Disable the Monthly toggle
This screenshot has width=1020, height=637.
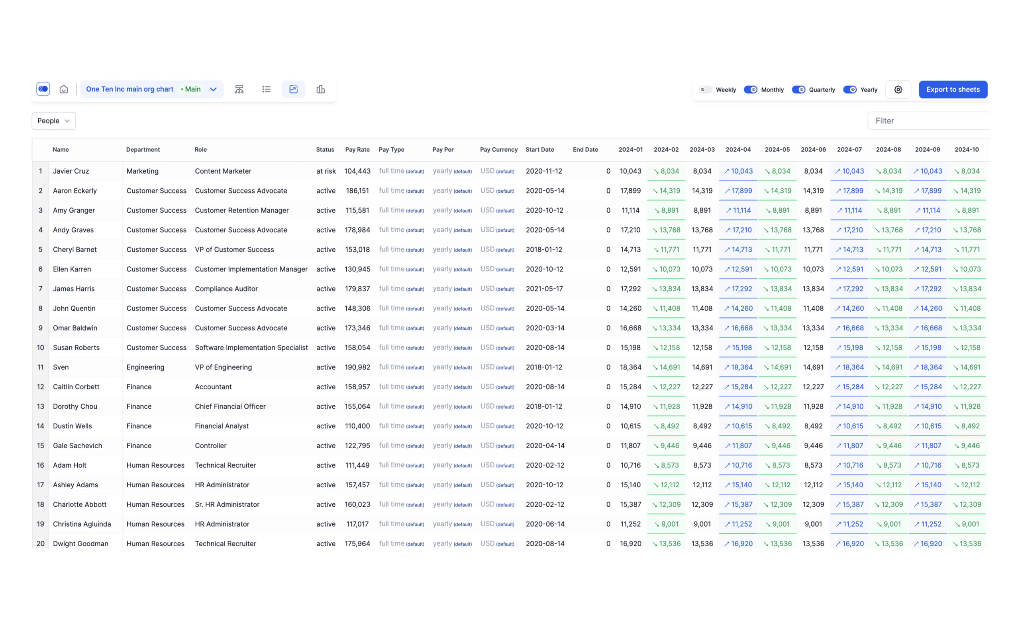(750, 89)
